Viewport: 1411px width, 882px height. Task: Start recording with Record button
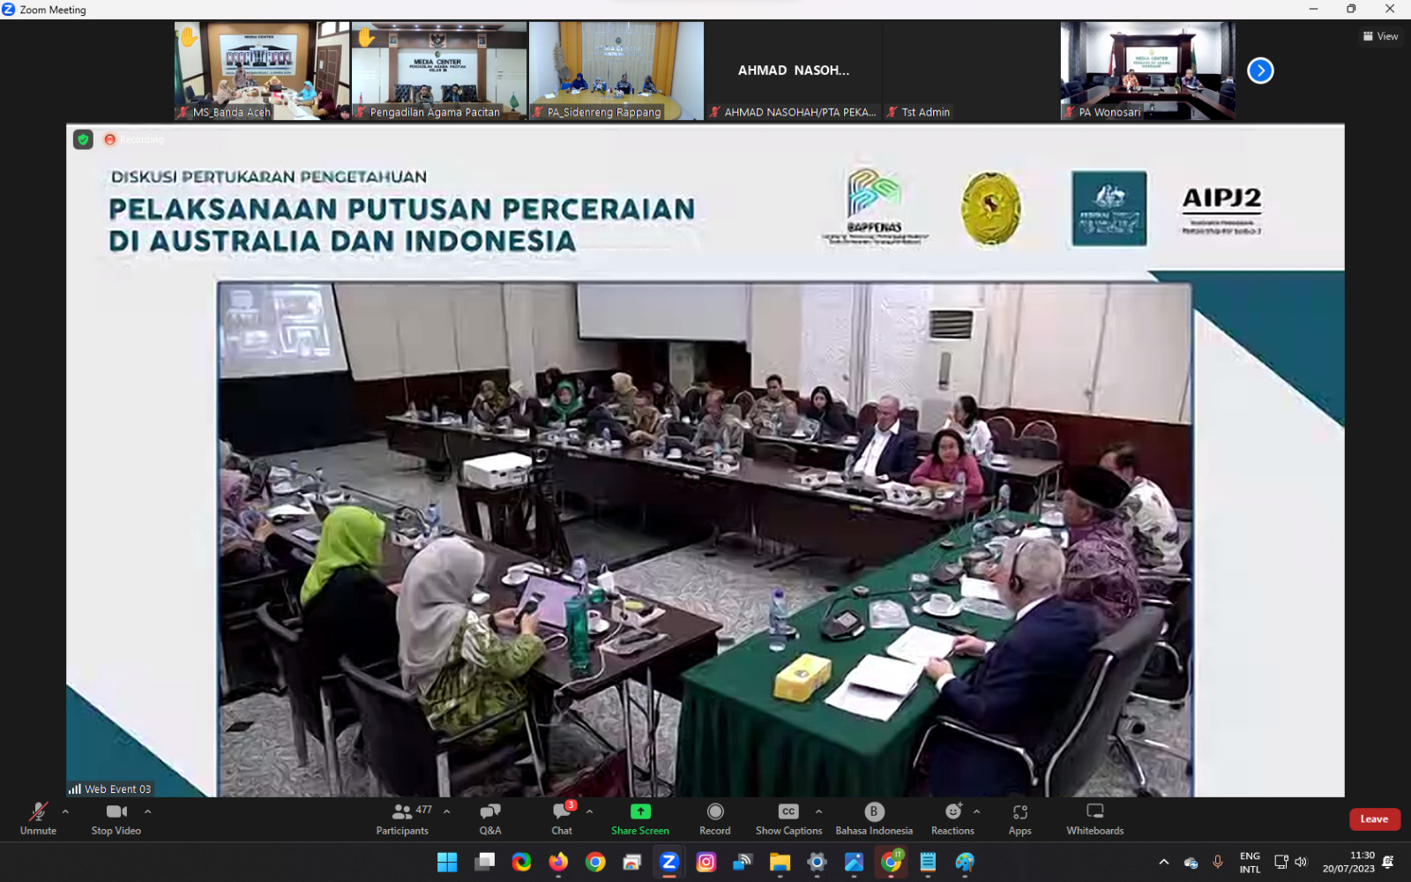click(x=715, y=818)
